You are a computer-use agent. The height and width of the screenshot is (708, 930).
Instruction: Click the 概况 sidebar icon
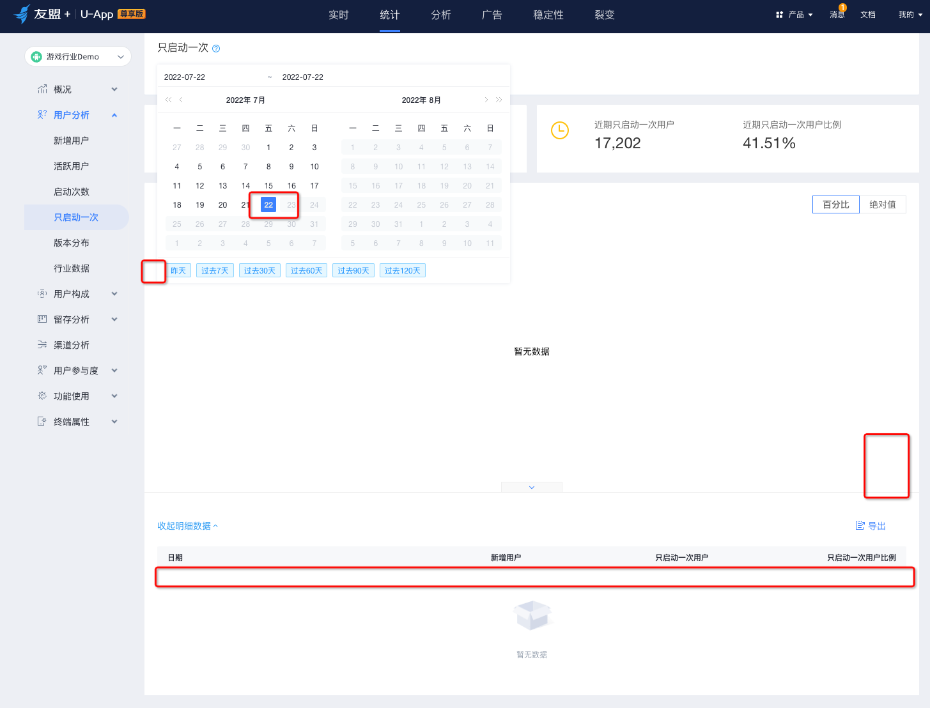[42, 89]
